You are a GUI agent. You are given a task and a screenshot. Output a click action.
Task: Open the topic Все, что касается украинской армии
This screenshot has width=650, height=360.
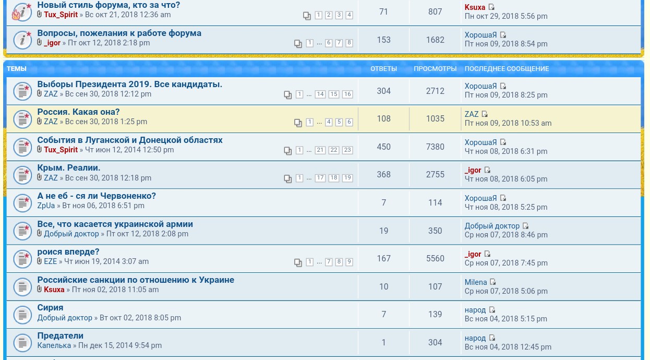(115, 224)
